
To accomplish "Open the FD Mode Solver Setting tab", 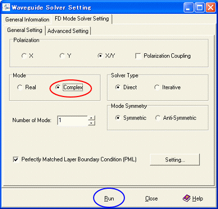I will [82, 19].
